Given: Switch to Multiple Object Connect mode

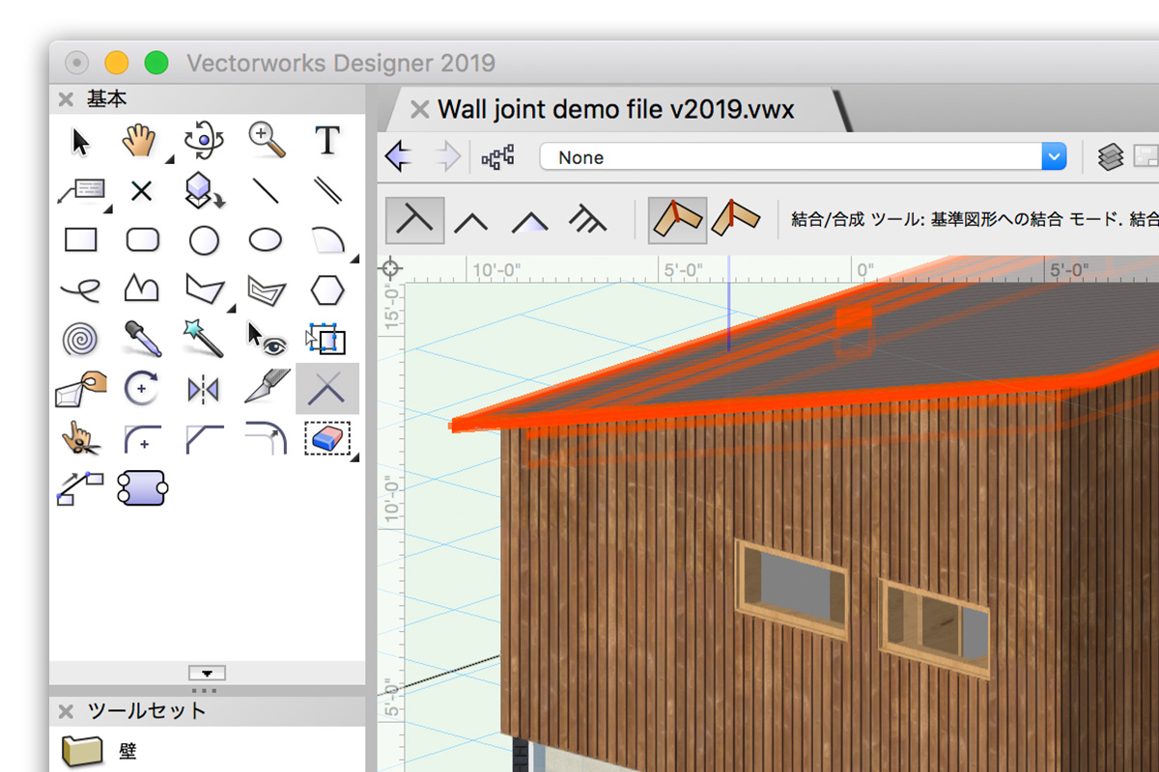Looking at the screenshot, I should pos(587,220).
